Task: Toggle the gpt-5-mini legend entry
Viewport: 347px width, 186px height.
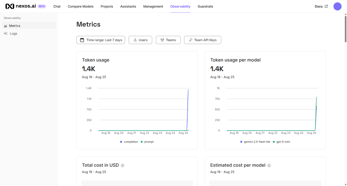Action: [282, 142]
